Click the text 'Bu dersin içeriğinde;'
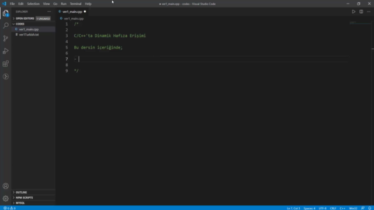This screenshot has width=374, height=210. pyautogui.click(x=98, y=47)
